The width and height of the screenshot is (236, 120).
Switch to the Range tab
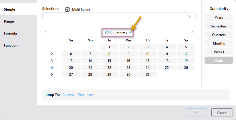pos(9,21)
